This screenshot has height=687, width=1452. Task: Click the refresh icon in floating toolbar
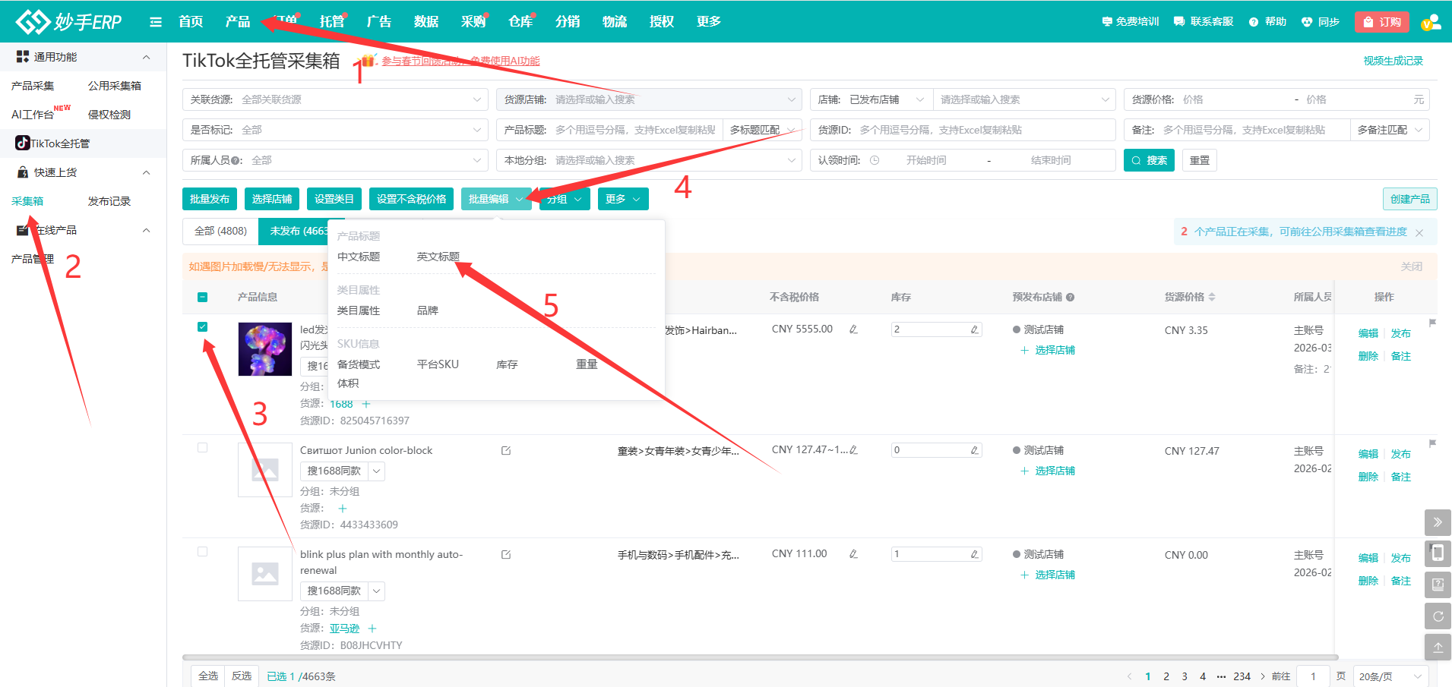point(1438,616)
